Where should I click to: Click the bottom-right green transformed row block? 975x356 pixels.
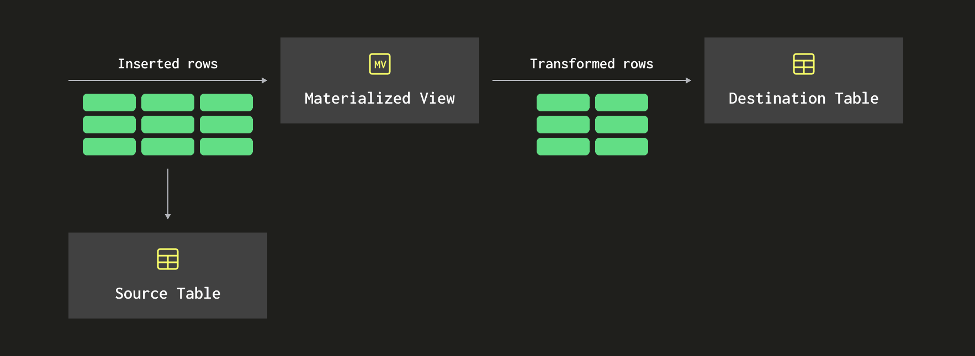pyautogui.click(x=622, y=147)
